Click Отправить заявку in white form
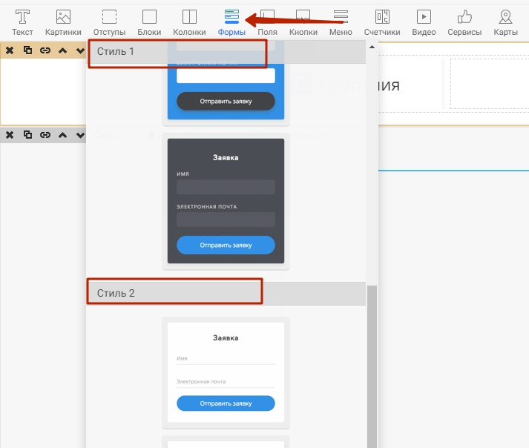529x448 pixels. click(226, 403)
